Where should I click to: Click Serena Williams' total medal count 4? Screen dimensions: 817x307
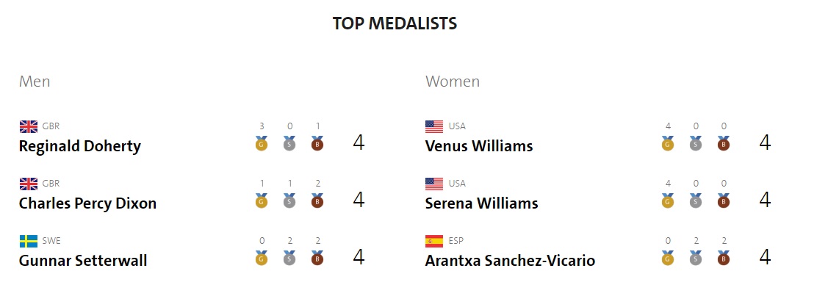pos(765,200)
